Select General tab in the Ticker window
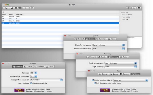 point(104,74)
